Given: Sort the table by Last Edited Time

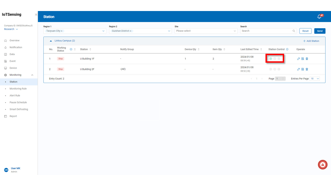Looking at the screenshot, I should [x=264, y=49].
